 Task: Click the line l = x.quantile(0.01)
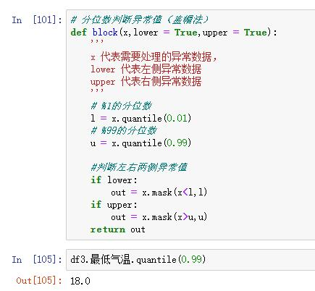[141, 118]
